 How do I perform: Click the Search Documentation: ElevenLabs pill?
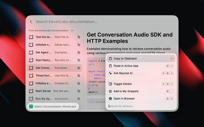click(x=53, y=107)
